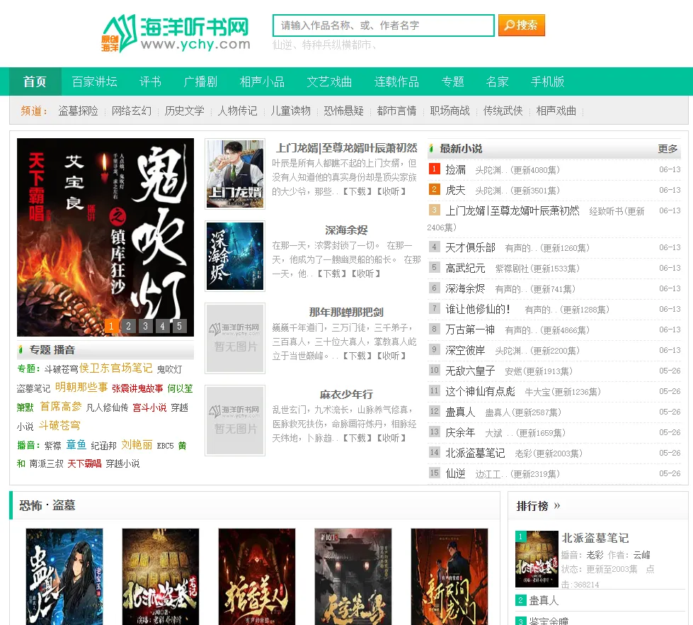Click the 海洋听书网 site logo

[176, 33]
